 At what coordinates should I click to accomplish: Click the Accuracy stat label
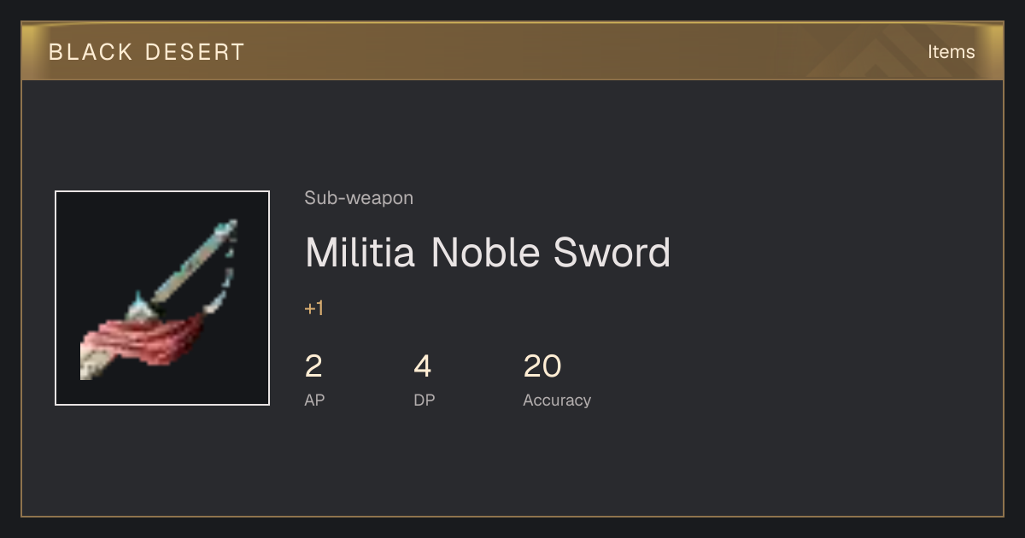pyautogui.click(x=557, y=400)
